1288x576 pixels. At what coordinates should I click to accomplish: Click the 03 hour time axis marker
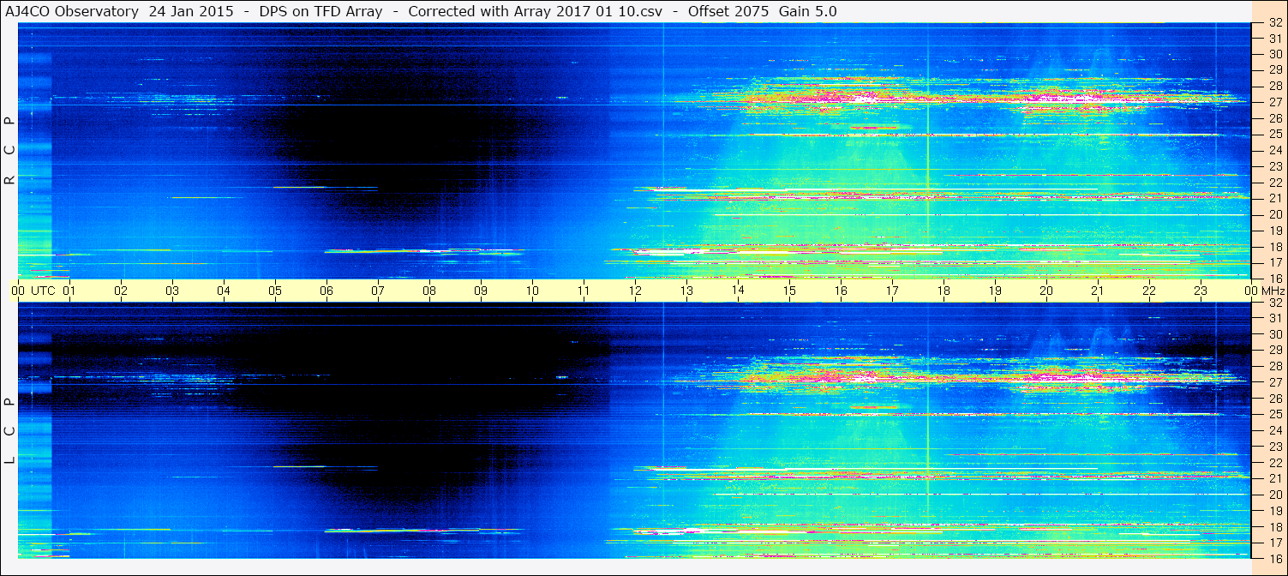pyautogui.click(x=172, y=291)
